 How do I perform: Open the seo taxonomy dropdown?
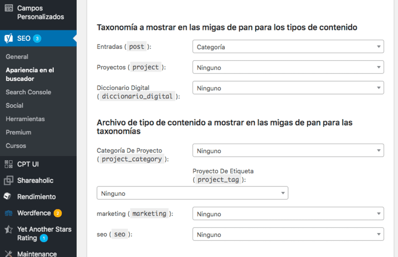[x=288, y=234]
